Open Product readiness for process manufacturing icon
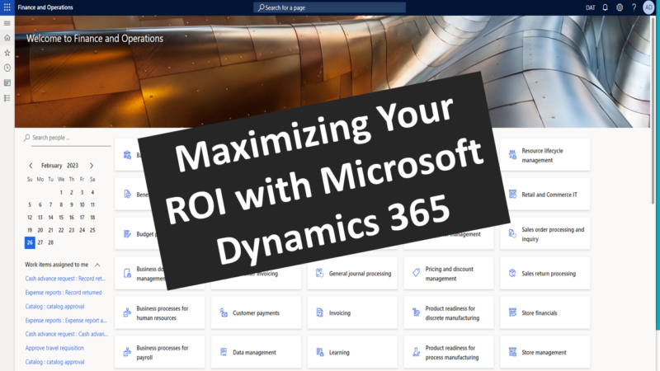This screenshot has width=660, height=371. 417,352
